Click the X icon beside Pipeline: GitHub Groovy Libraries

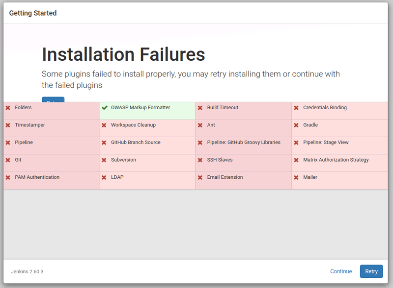coord(200,143)
